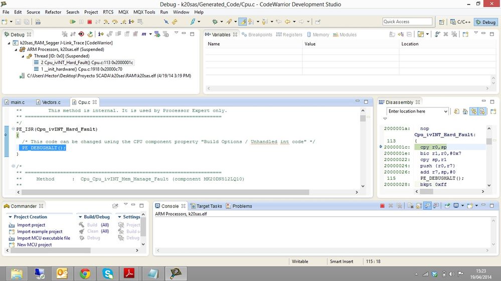
Task: Toggle Link with Active Debug Context in Disassembly
Action: (473, 111)
